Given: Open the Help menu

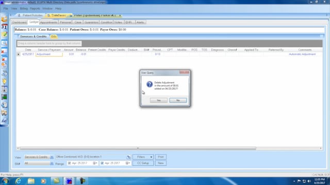Looking at the screenshot, I should click(x=58, y=9).
